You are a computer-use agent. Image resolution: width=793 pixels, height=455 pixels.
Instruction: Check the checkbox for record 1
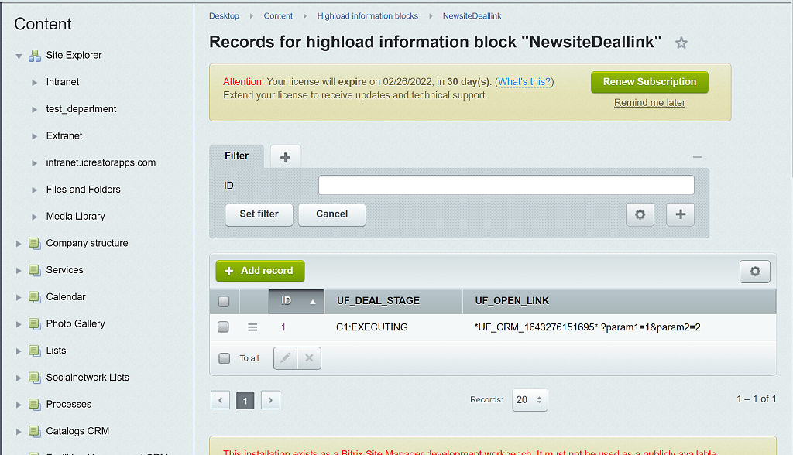tap(224, 327)
